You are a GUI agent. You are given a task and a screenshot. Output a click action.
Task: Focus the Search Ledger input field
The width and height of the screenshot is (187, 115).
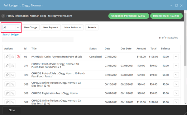38,39
